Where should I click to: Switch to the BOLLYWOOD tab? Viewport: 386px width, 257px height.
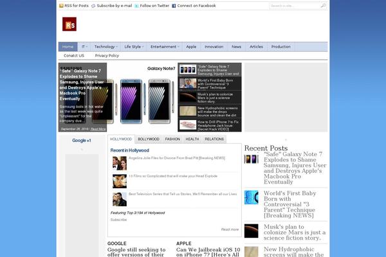149,139
